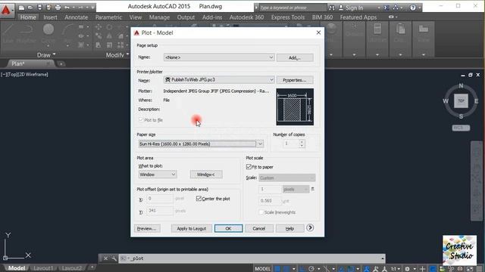This screenshot has height=272, width=485.
Task: Click the wrench icon beside command line
Action: (114, 258)
